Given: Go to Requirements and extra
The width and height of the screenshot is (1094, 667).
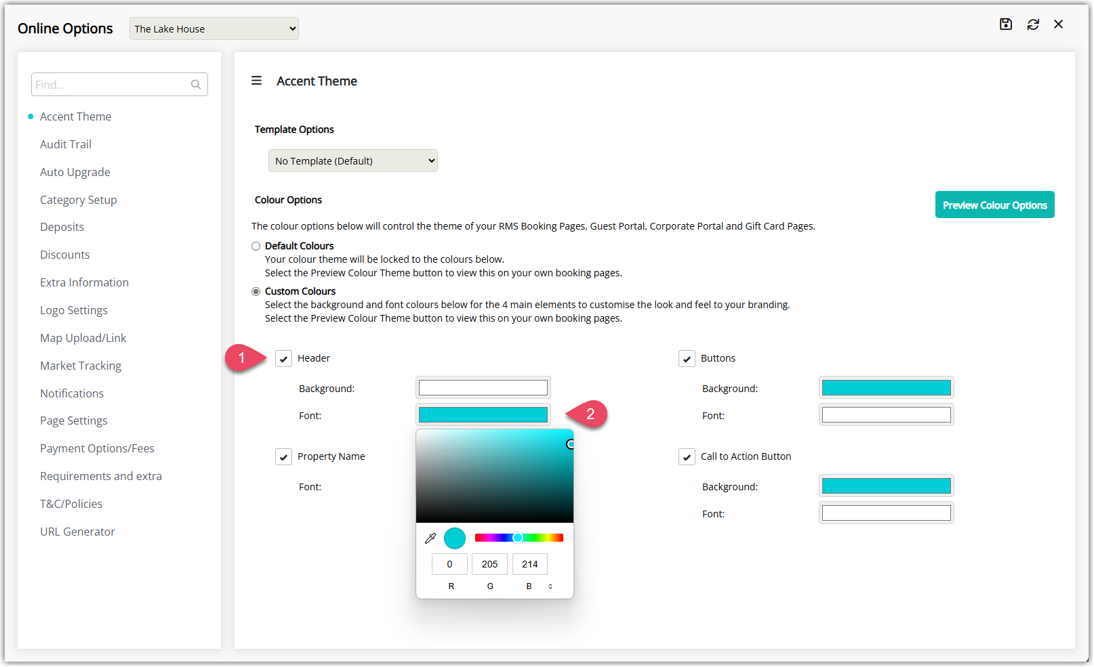Looking at the screenshot, I should click(x=101, y=476).
